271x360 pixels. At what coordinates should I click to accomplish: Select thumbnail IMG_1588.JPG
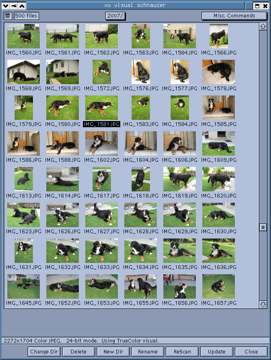coord(63,143)
